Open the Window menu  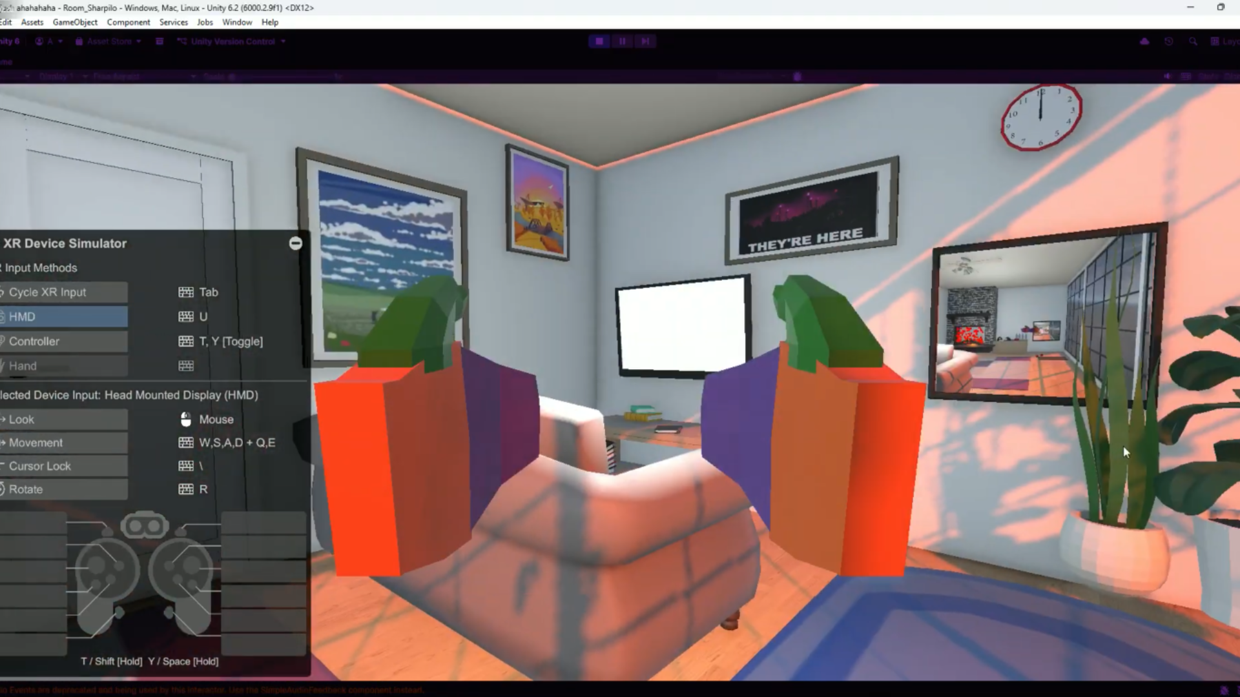click(x=237, y=22)
